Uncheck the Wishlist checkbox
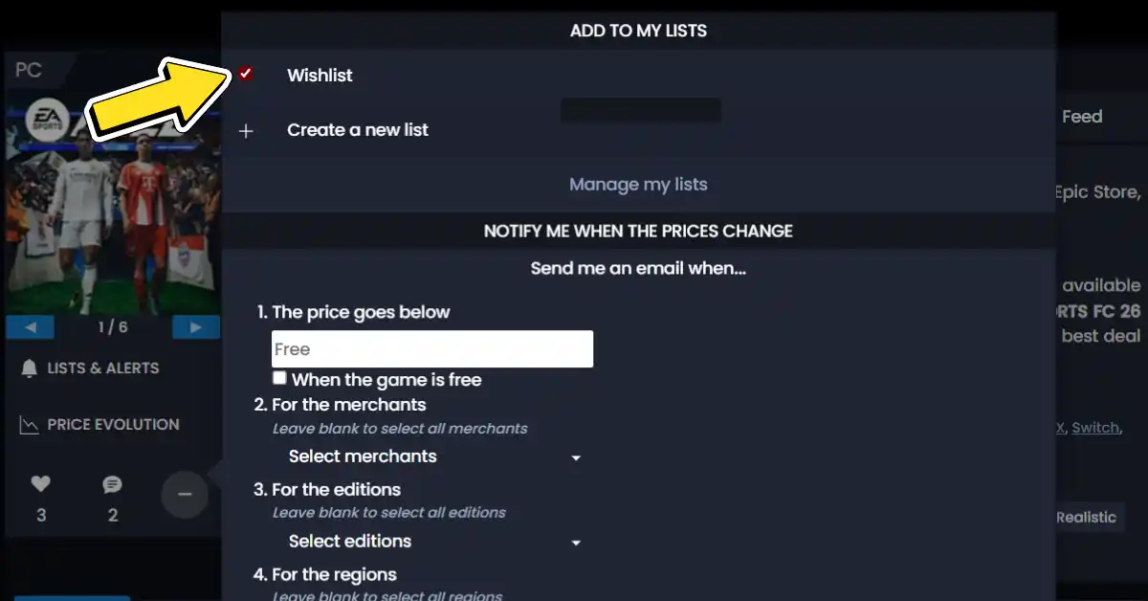This screenshot has width=1148, height=601. click(x=247, y=74)
